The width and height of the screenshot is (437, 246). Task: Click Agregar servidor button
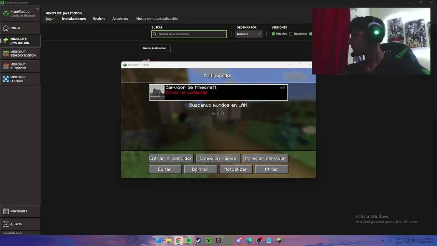point(265,159)
